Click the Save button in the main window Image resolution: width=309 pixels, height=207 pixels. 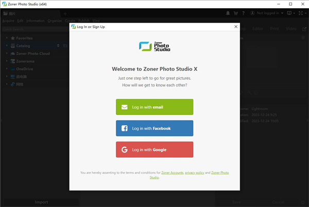click(x=236, y=202)
